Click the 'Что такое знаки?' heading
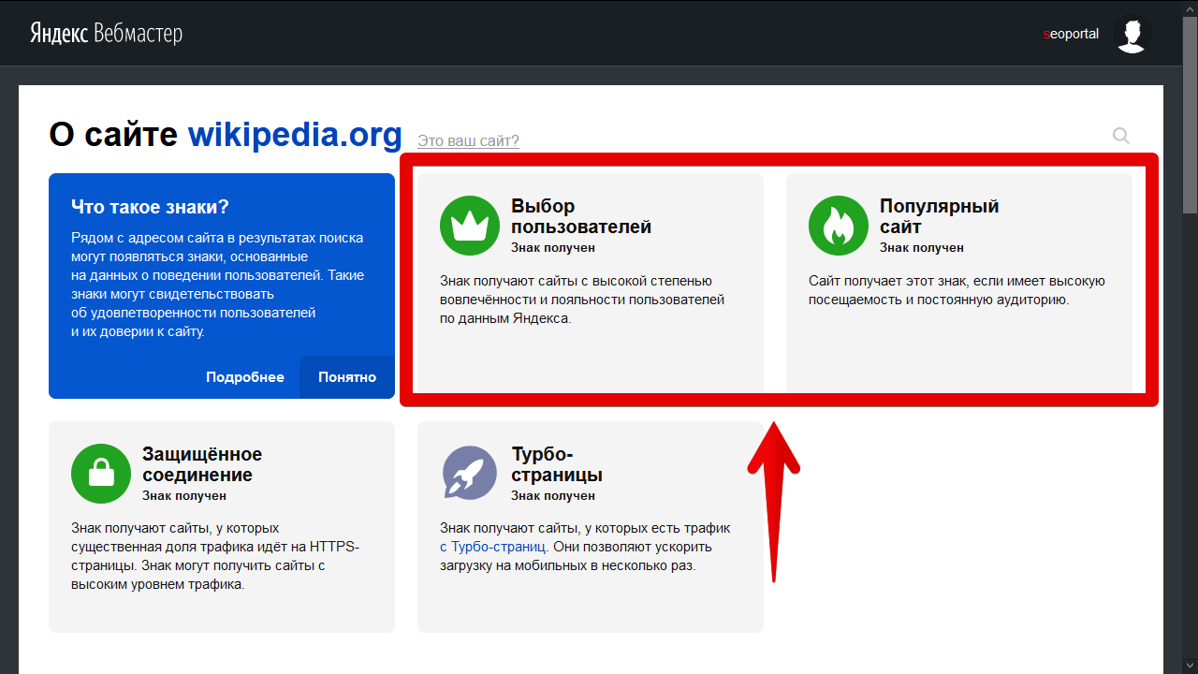The height and width of the screenshot is (674, 1198). 150,207
